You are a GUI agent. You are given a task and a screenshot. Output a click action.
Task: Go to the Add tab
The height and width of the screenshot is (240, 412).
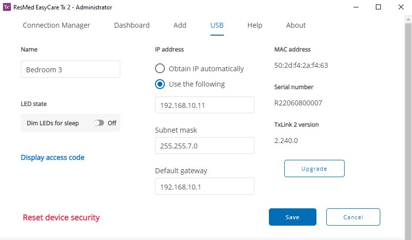coord(180,25)
